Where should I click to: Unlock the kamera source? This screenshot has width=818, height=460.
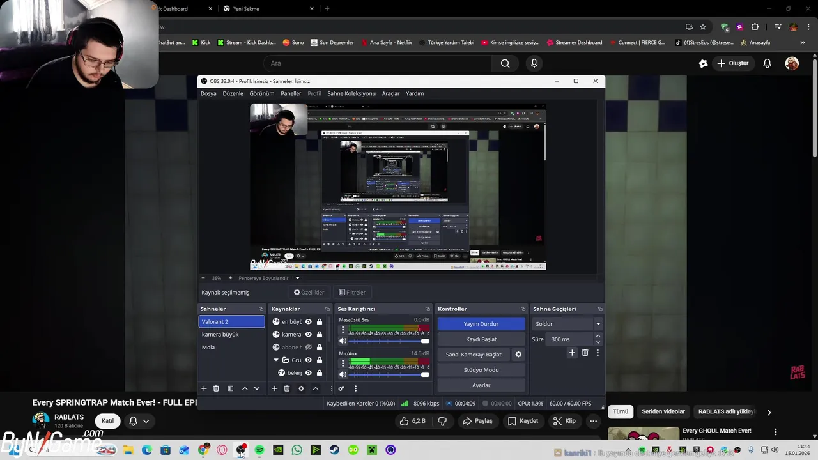pos(320,335)
